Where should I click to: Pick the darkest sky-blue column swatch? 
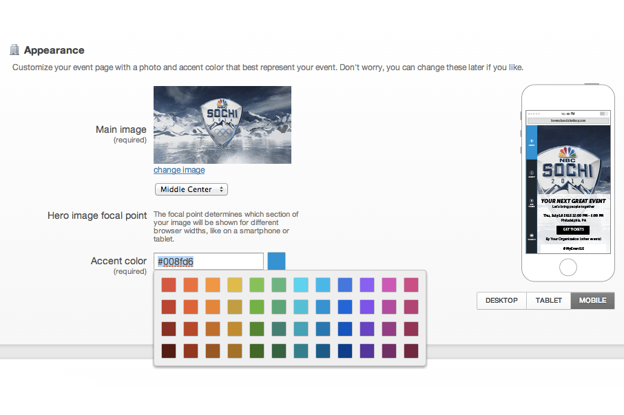[323, 351]
